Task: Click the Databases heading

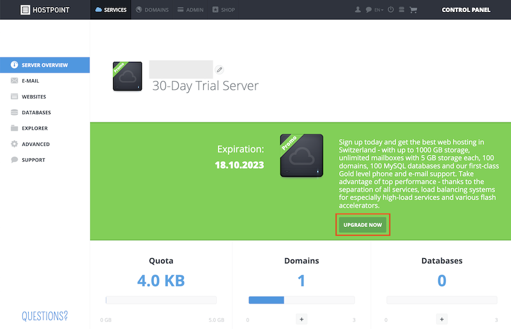Action: coord(441,261)
